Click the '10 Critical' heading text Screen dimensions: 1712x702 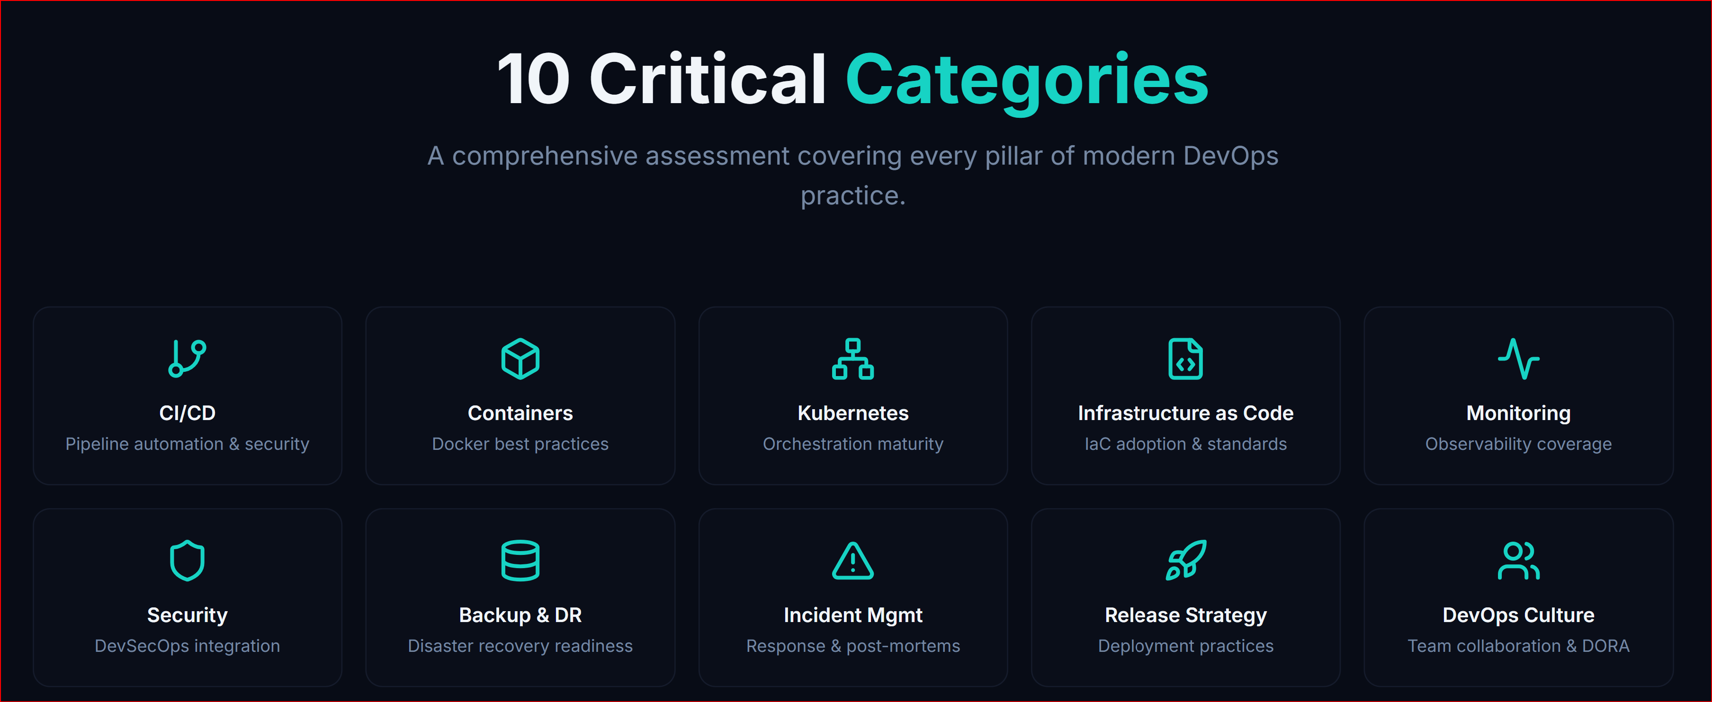pyautogui.click(x=661, y=79)
